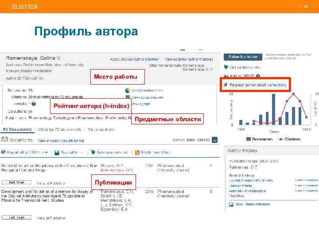Click the Set document alert bell icon
The image size is (319, 239).
tap(93, 152)
